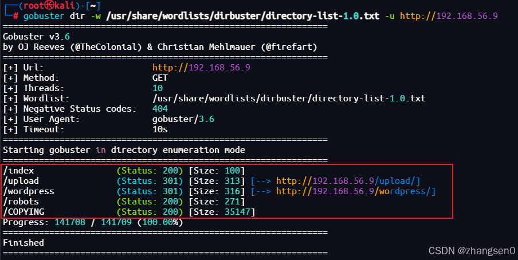Click the URL value beside '[+] Url:'
This screenshot has height=260, width=518.
201,68
